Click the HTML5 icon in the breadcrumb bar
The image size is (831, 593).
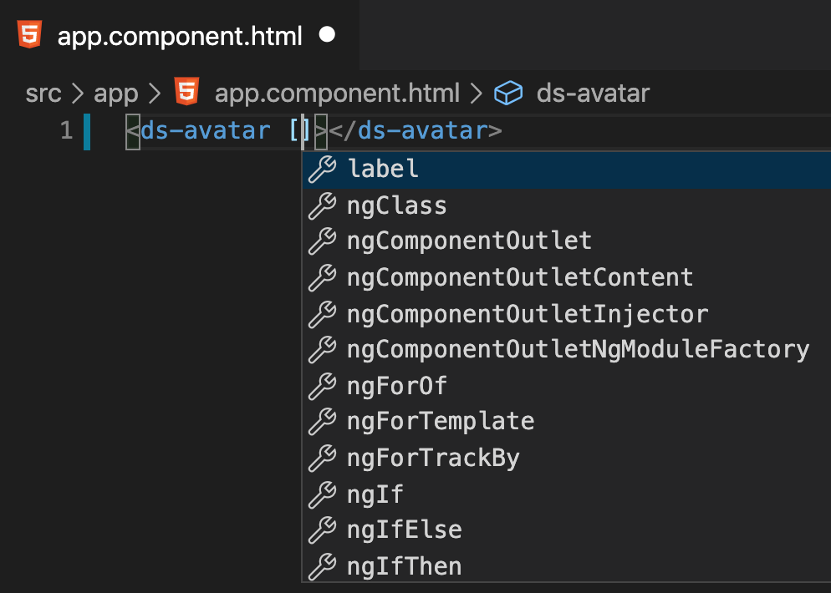pyautogui.click(x=186, y=93)
